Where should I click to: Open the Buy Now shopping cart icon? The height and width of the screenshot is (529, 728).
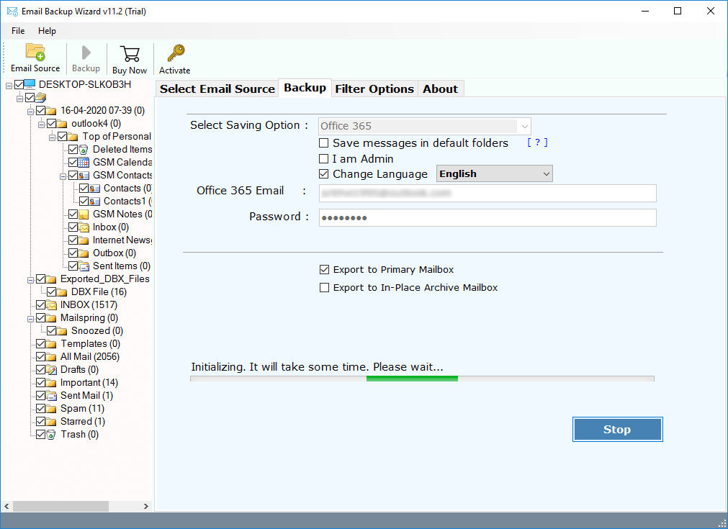pos(130,54)
